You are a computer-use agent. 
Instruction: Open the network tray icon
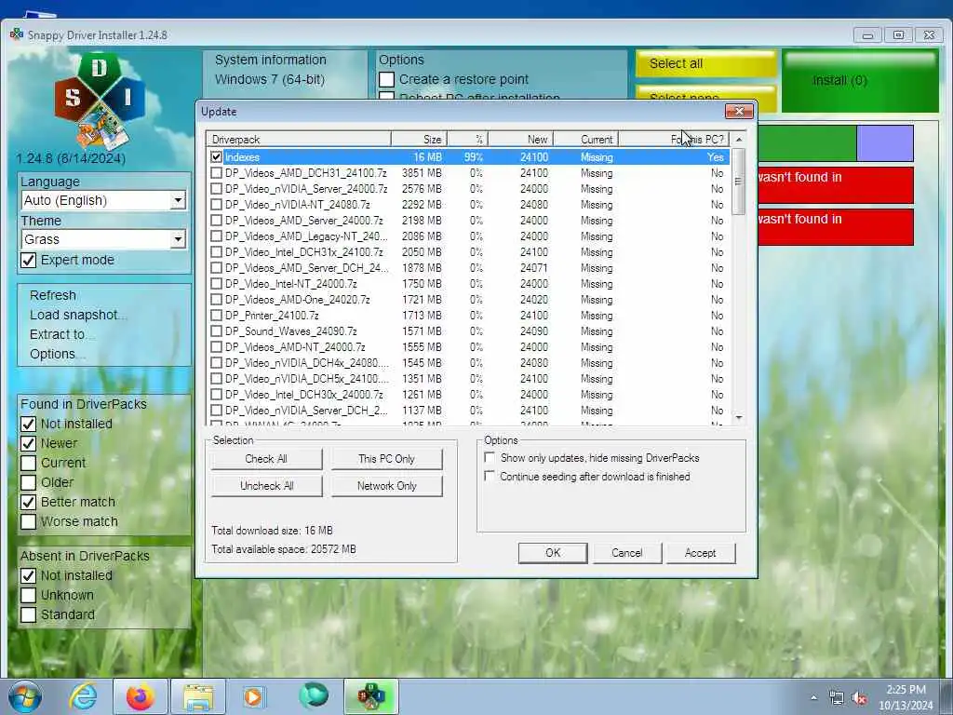coord(837,698)
